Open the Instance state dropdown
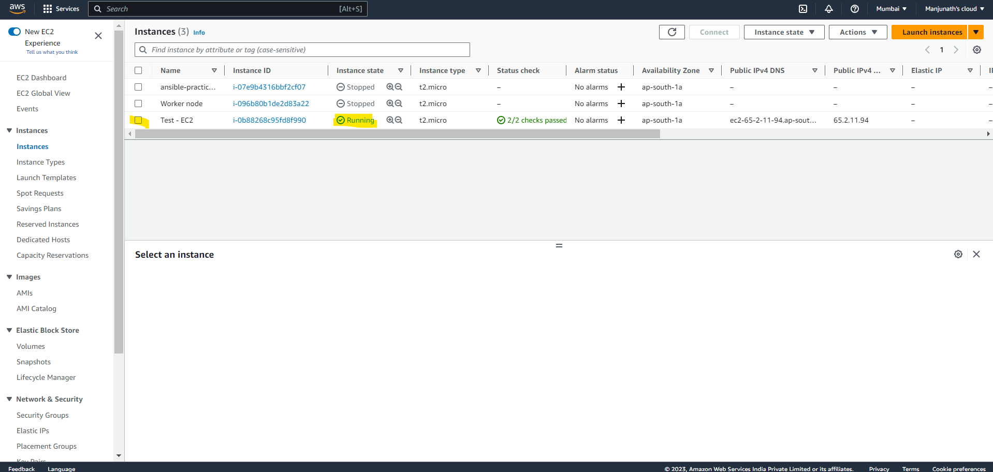 (784, 32)
